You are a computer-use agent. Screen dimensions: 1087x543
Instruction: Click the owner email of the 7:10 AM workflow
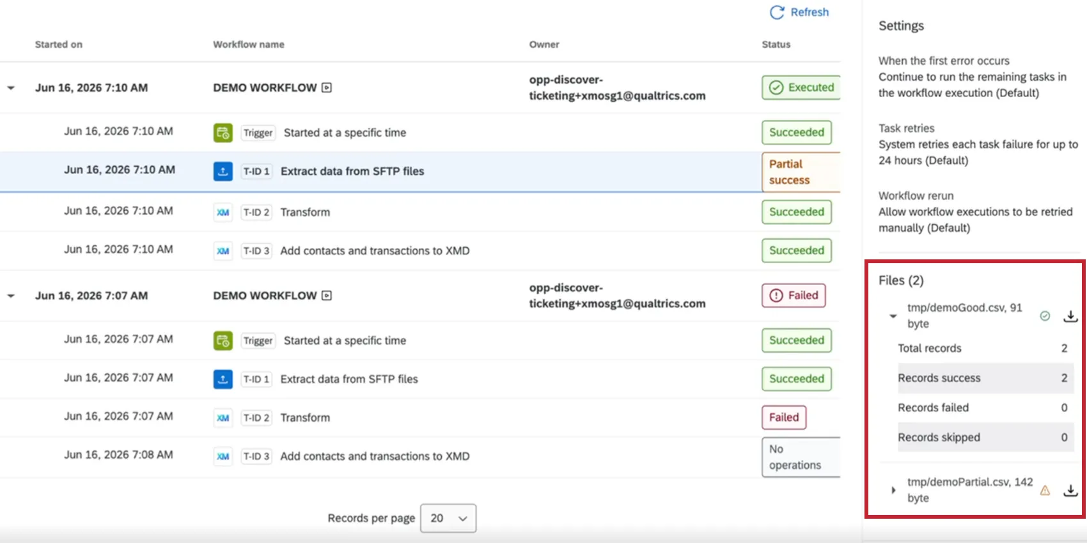tap(617, 88)
